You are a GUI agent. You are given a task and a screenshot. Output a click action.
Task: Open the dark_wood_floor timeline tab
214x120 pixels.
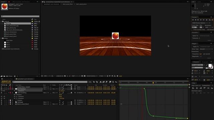pyautogui.click(x=8, y=79)
